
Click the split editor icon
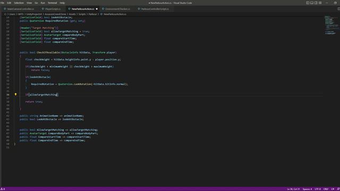pos(338,9)
